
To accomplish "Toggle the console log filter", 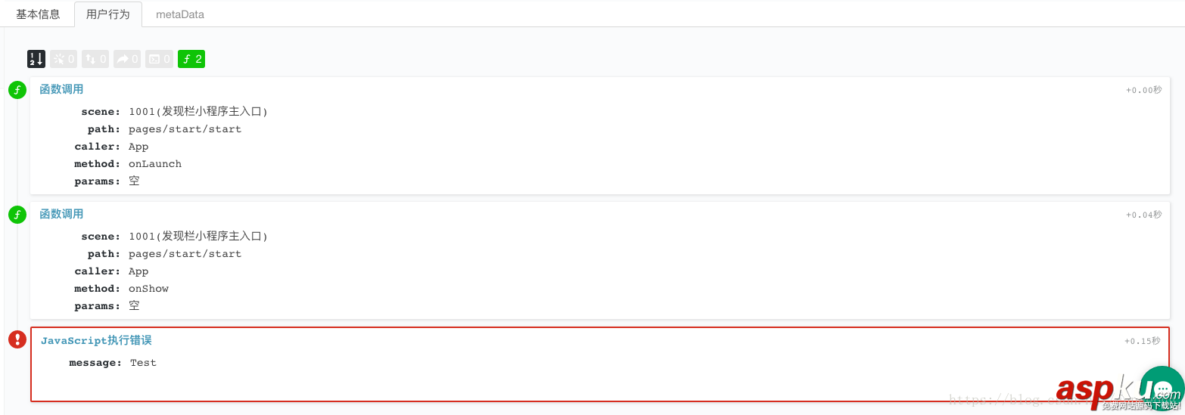I will click(159, 59).
